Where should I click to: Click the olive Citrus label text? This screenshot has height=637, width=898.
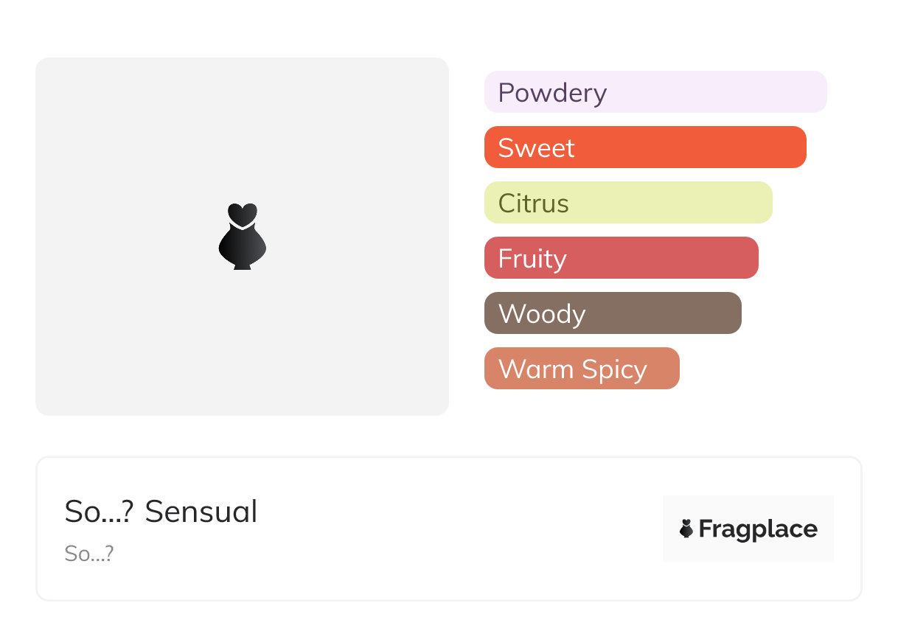[x=533, y=203]
